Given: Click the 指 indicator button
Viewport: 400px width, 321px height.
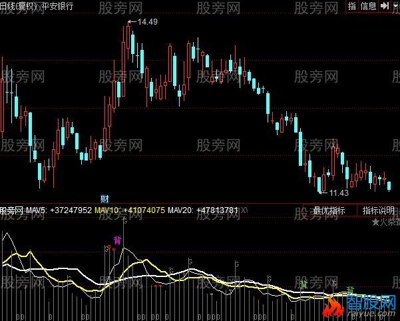Looking at the screenshot, I should pos(352,5).
